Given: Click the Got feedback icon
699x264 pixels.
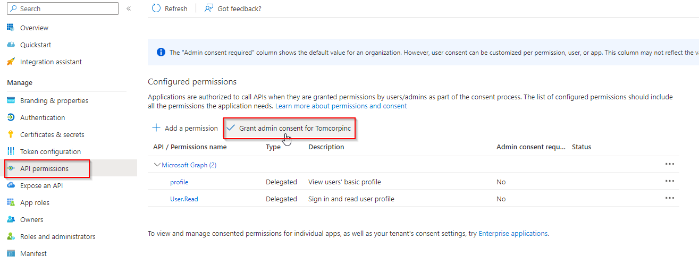Looking at the screenshot, I should [x=209, y=8].
